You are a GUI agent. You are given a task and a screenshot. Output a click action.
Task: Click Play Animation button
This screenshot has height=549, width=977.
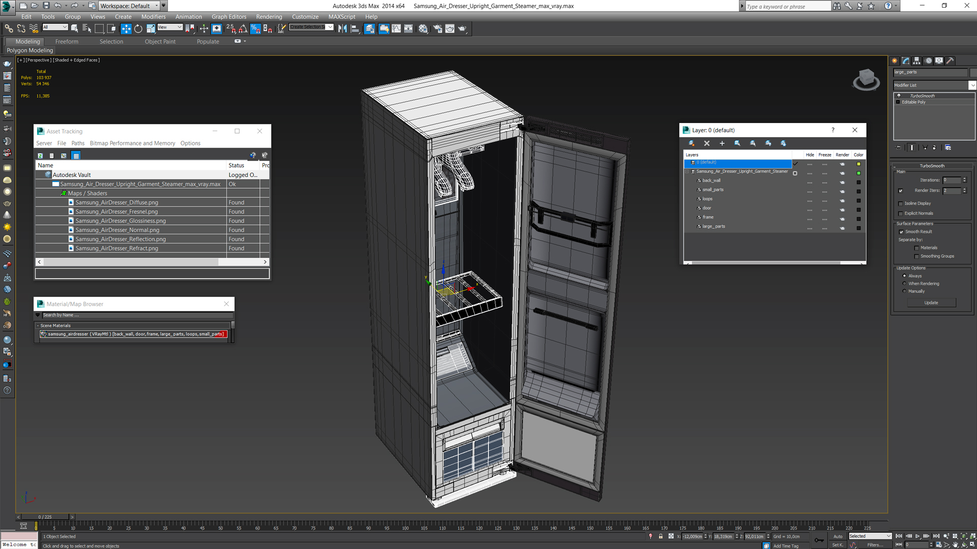[x=917, y=536]
